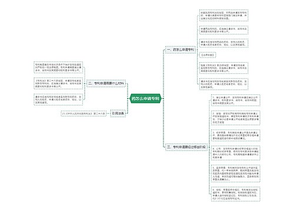Screen dimensions: 294x211
Task: Select stage 3 leaf about 初步审查
Action: [x=236, y=135]
